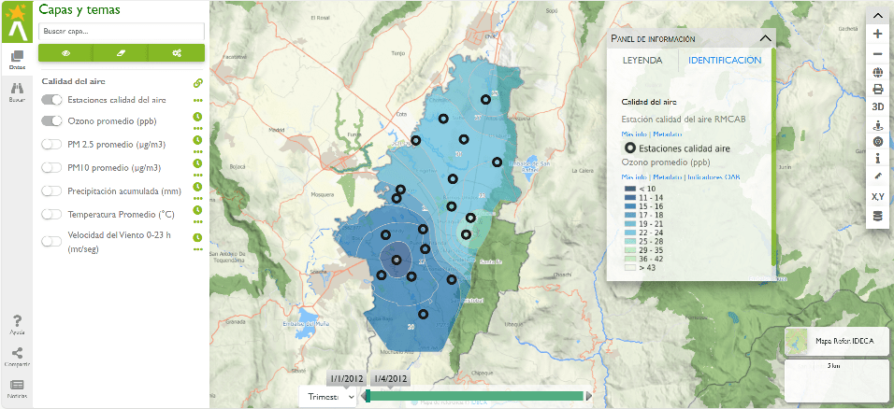Image resolution: width=894 pixels, height=409 pixels.
Task: Switch to 3D map view
Action: pos(877,107)
